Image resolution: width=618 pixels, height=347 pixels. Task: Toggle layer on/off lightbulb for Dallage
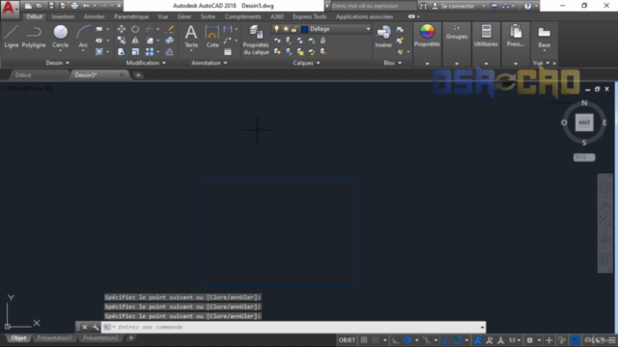pyautogui.click(x=276, y=29)
